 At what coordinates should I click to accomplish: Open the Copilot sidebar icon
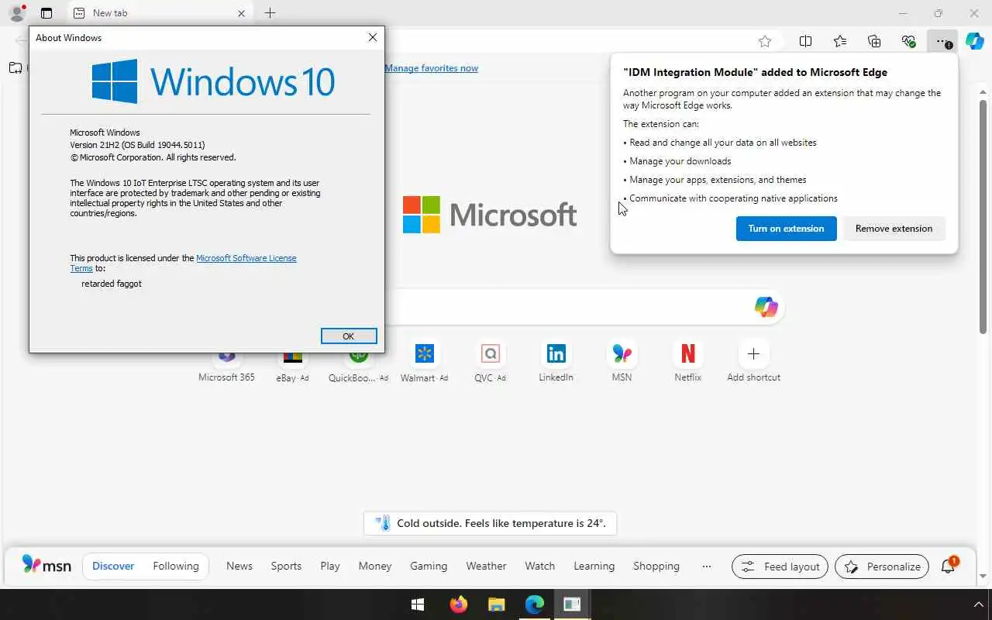point(975,42)
